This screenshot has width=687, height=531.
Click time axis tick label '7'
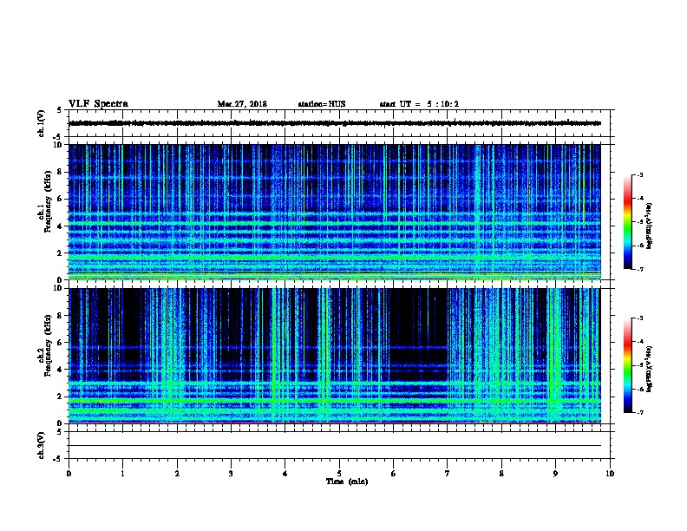click(448, 474)
